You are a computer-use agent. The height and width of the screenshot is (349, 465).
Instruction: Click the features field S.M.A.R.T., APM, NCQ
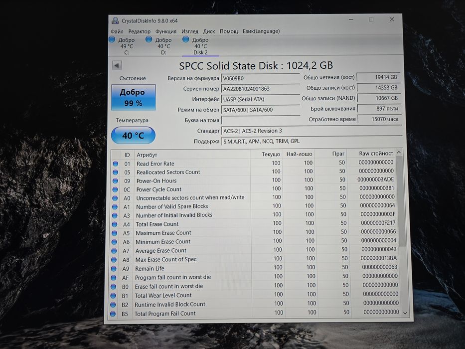[311, 141]
